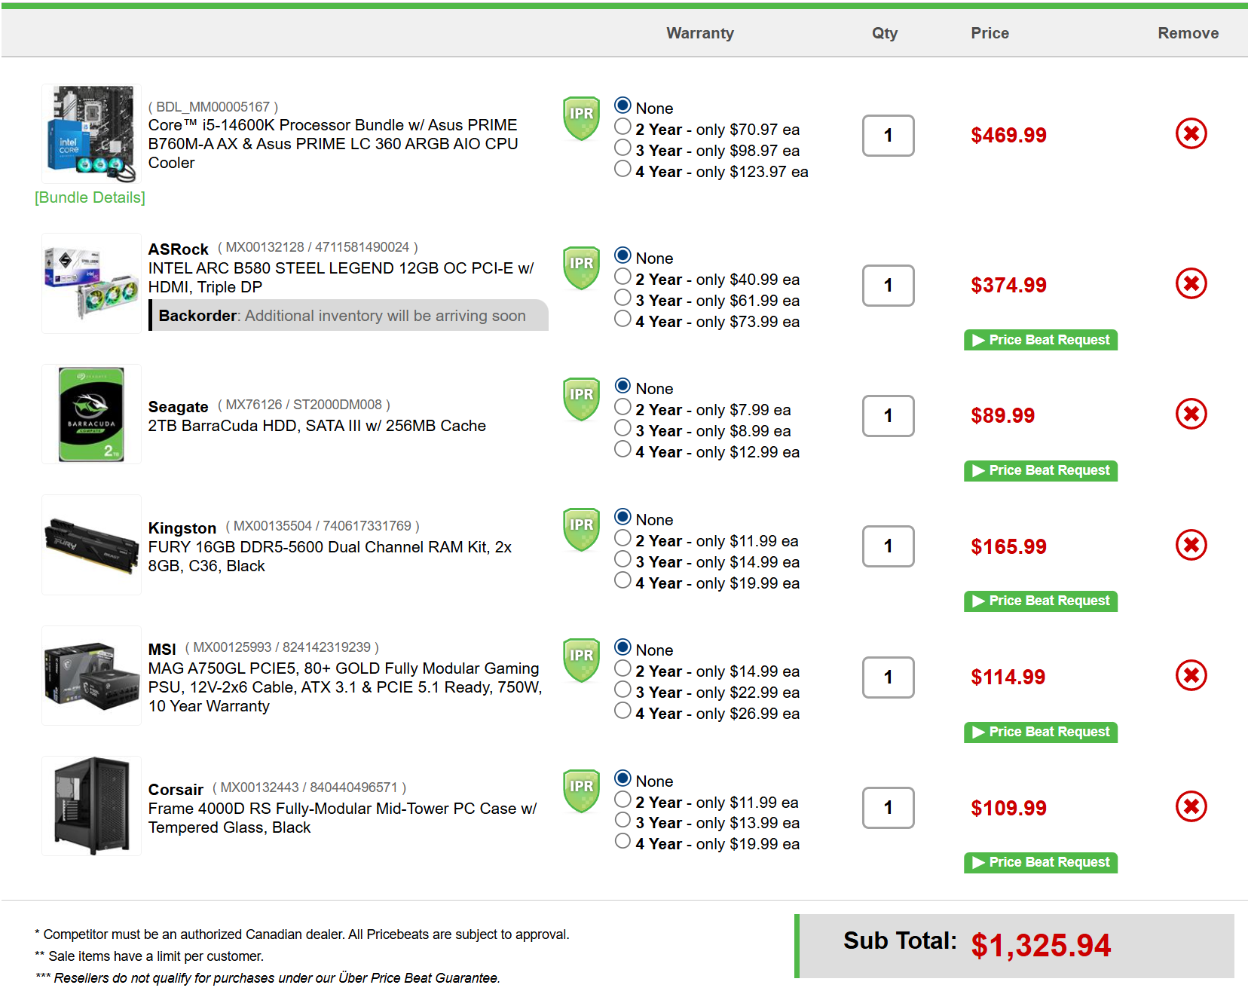Choose 4 Year warranty at $19.99 for Kingston
The image size is (1248, 994).
click(622, 580)
